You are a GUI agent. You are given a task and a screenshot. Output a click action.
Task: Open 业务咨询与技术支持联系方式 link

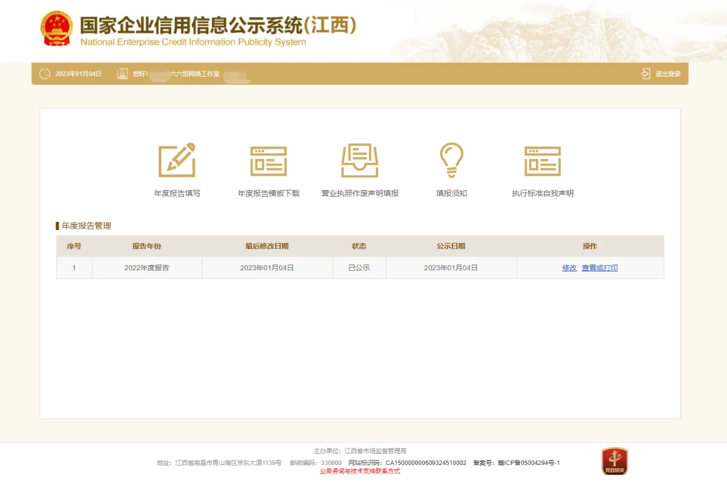coord(360,471)
